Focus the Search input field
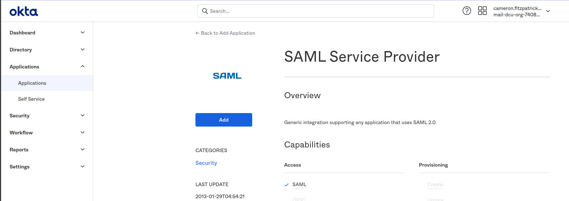 point(316,11)
